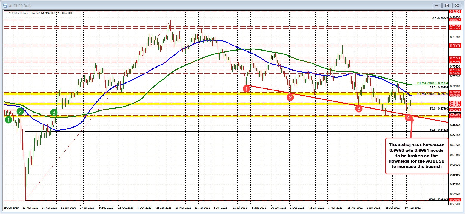
Task: Select the green circle marker numbered 2
Action: (x=20, y=112)
